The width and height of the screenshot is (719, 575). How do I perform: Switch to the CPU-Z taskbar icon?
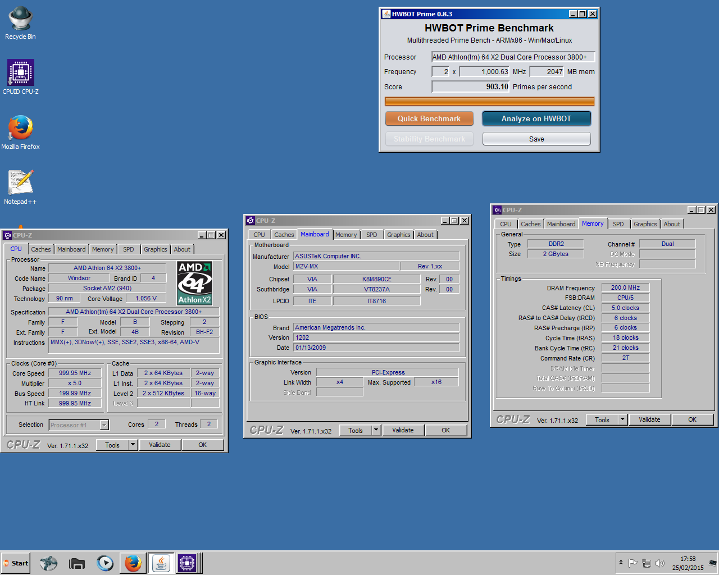[x=187, y=563]
